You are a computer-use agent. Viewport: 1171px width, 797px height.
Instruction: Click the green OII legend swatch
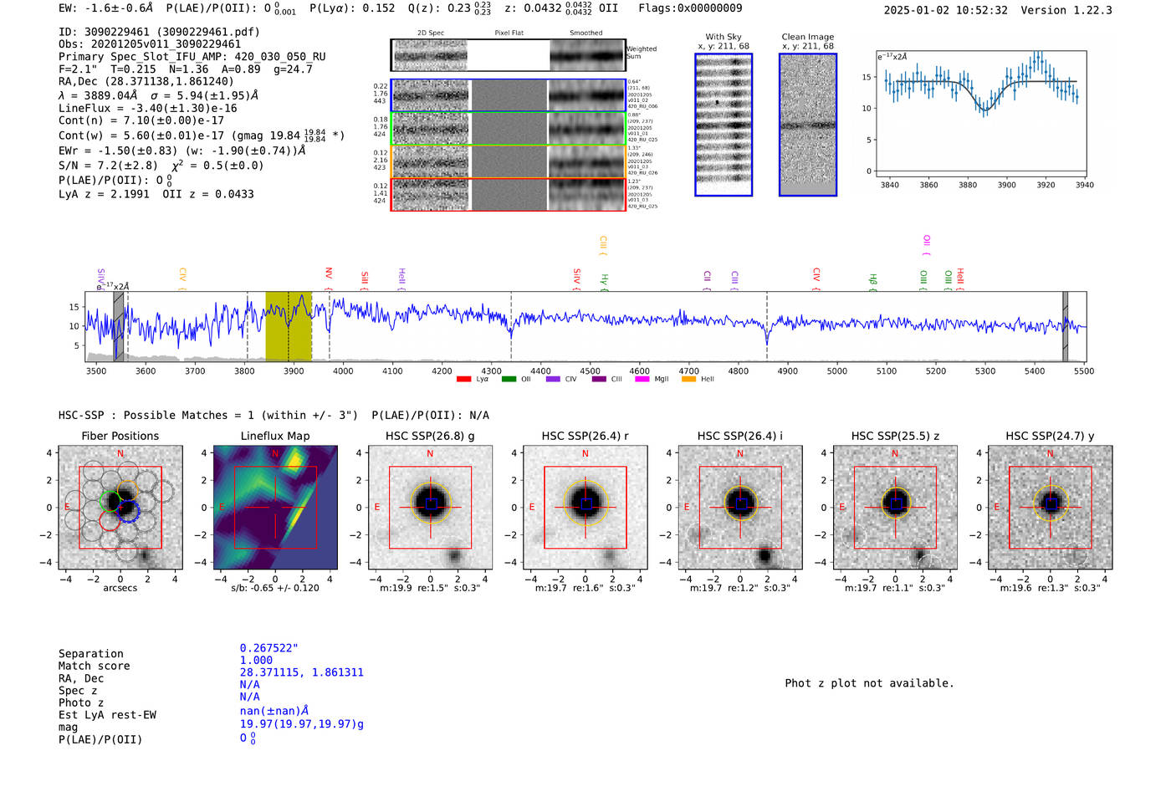509,379
